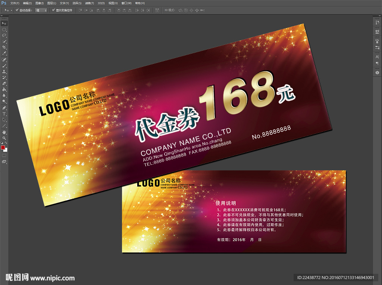The image size is (382, 285).
Task: Click Align left edges button
Action: pos(98,10)
